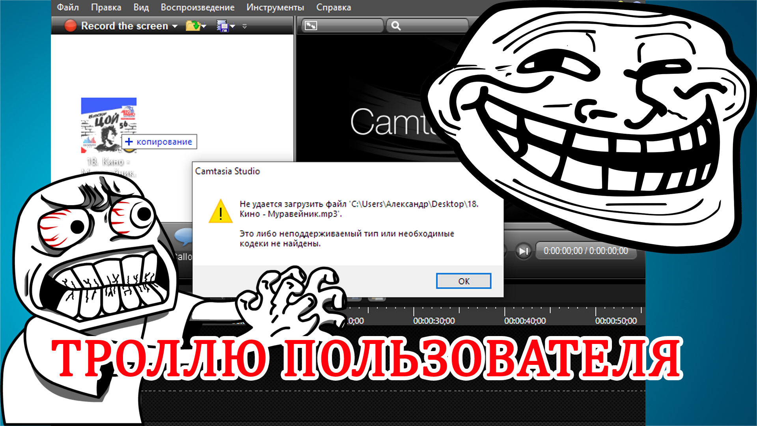Click OK to dismiss the error dialog
Viewport: 757px width, 426px height.
[x=463, y=281]
